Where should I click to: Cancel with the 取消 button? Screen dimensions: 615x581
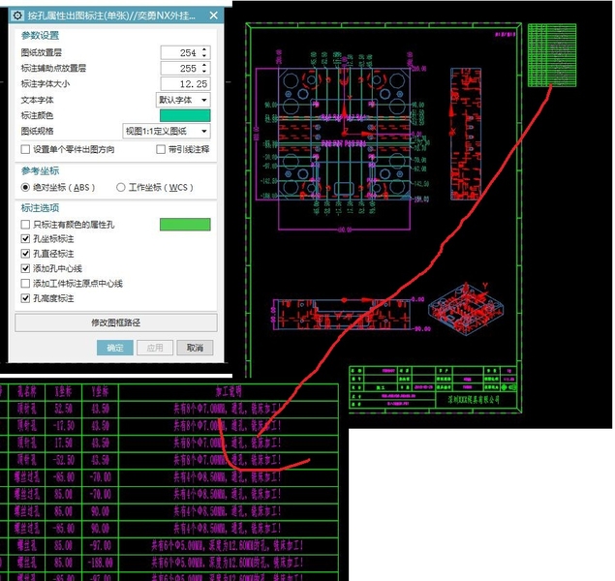(x=195, y=348)
